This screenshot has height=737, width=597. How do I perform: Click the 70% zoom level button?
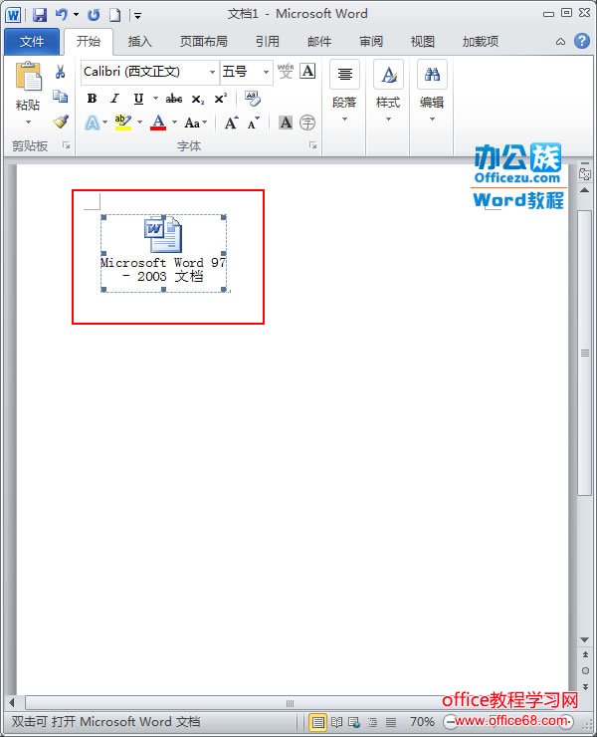point(422,721)
